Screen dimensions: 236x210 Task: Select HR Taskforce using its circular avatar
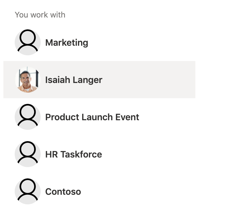point(28,154)
